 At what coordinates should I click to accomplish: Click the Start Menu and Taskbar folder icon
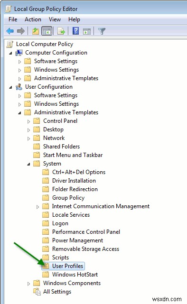pos(37,155)
